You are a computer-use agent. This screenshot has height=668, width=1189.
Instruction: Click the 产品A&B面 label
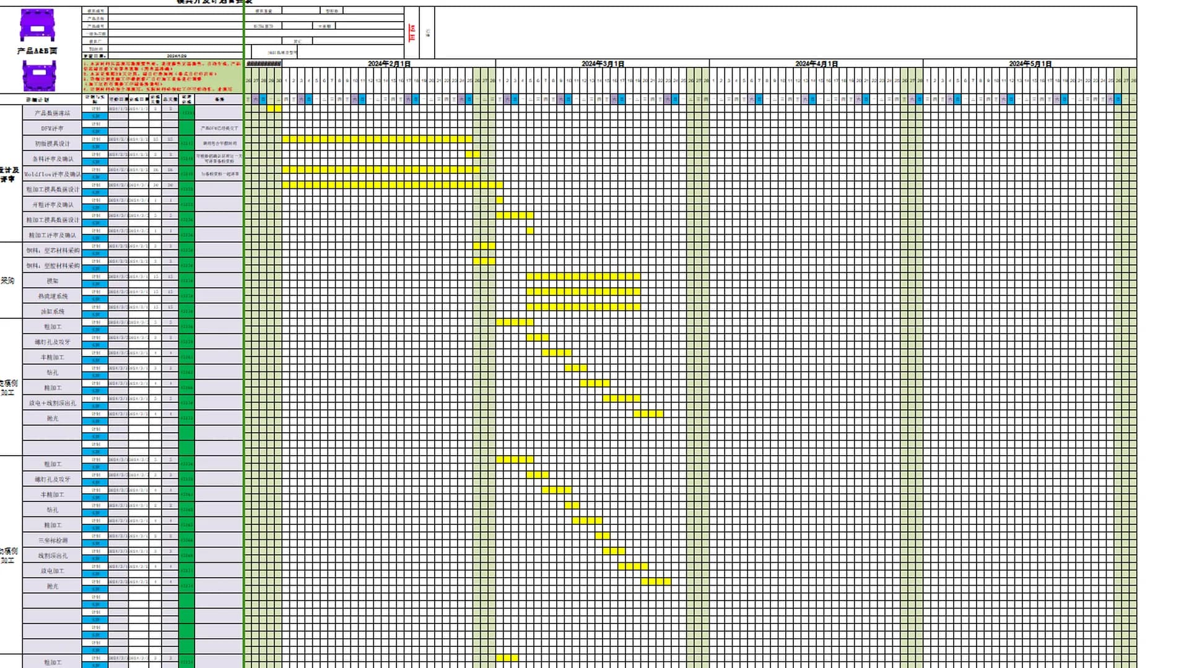(x=37, y=51)
